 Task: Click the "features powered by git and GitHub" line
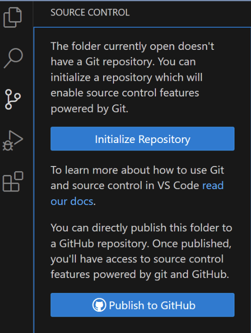coord(140,274)
